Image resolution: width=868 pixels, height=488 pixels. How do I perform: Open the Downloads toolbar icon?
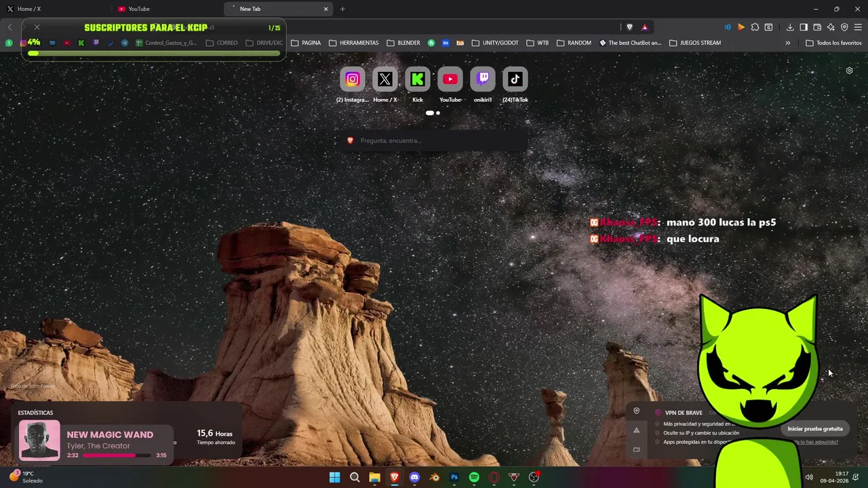click(790, 27)
